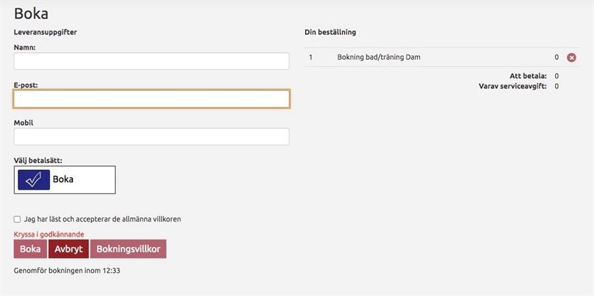Screen dimensions: 594x296
Task: Select the 'Bokning bad/träning Dam' order row
Action: click(x=442, y=57)
